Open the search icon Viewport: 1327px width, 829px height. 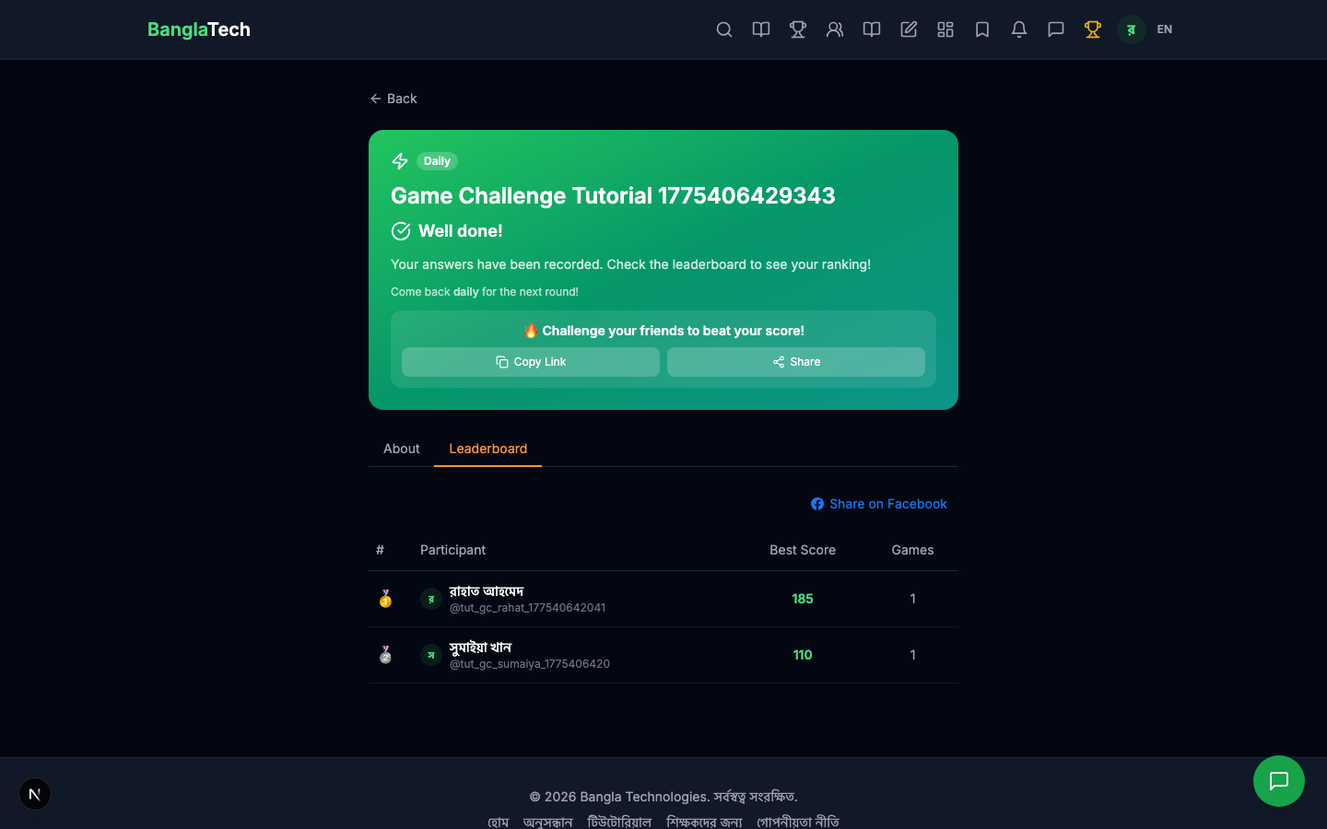coord(724,29)
